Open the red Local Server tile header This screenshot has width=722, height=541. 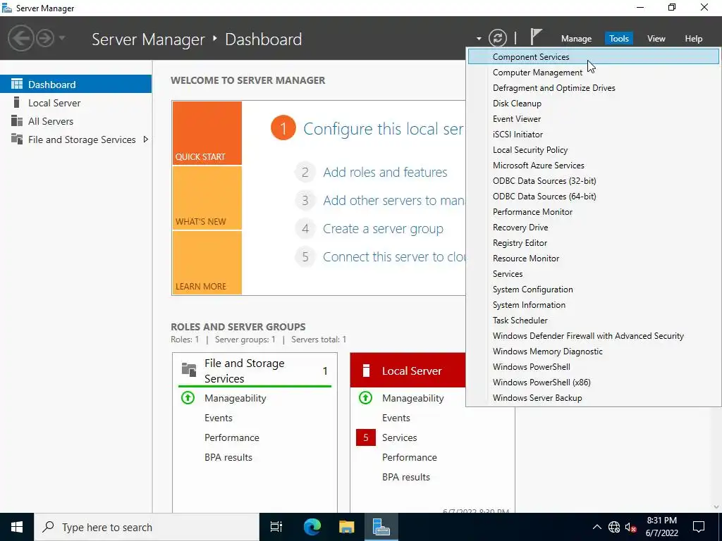click(x=408, y=371)
